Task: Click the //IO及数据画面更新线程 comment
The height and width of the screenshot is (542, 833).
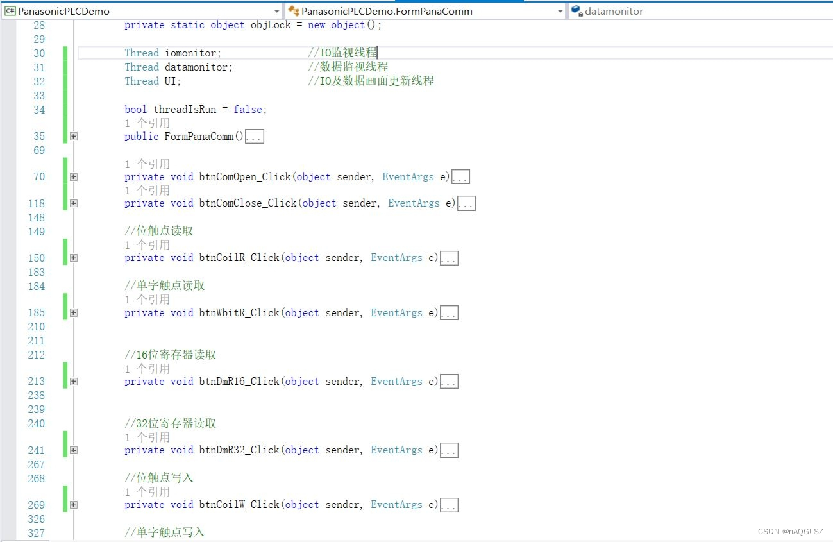Action: point(371,81)
